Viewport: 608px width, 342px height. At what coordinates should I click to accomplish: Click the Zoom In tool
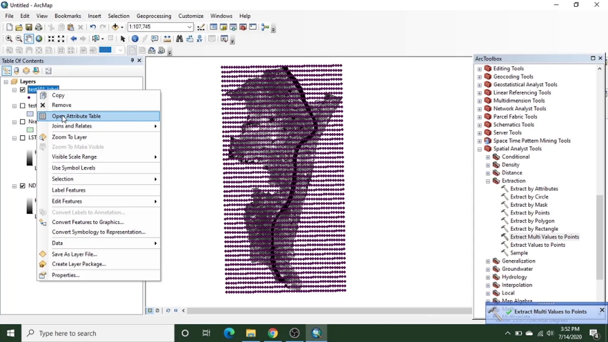[9, 38]
